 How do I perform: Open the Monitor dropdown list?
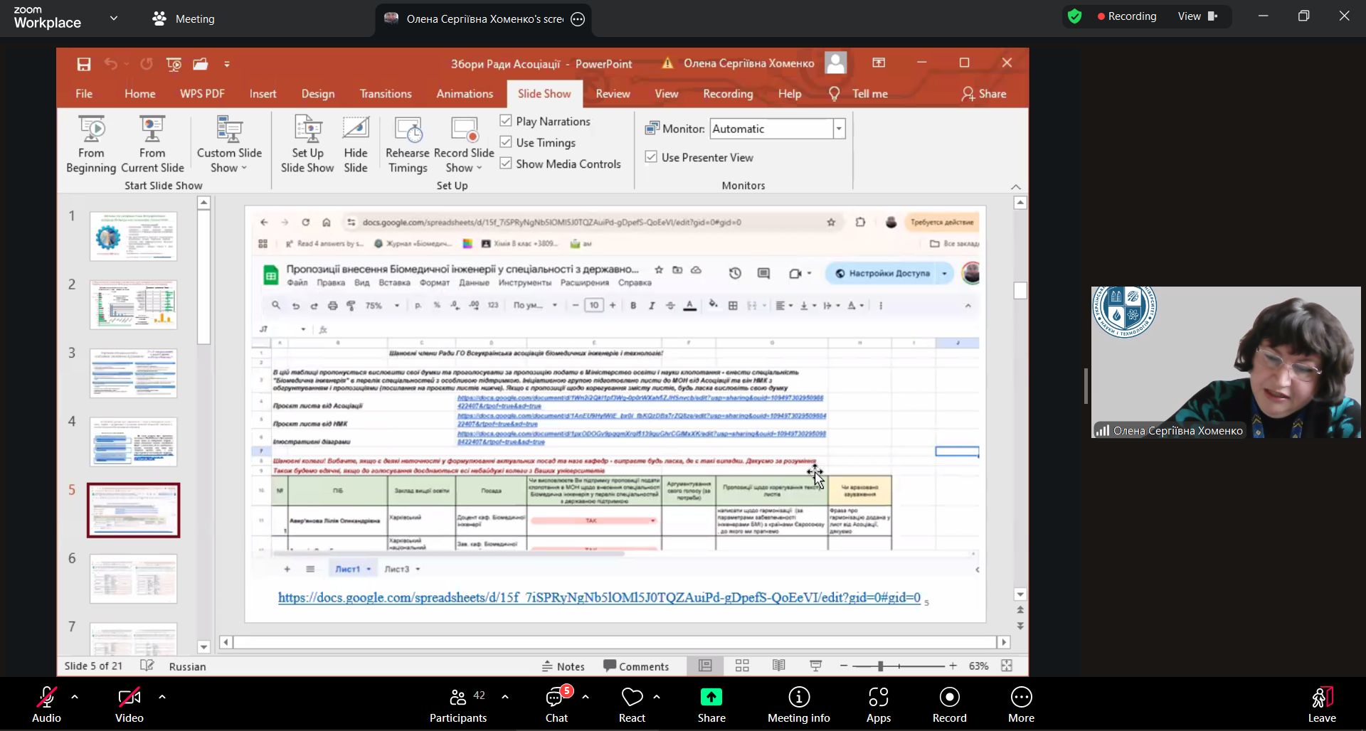(839, 129)
